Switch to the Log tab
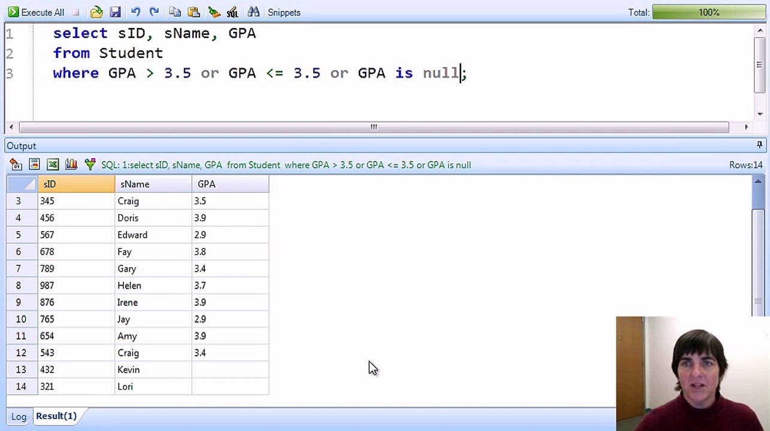This screenshot has width=770, height=431. coord(19,416)
